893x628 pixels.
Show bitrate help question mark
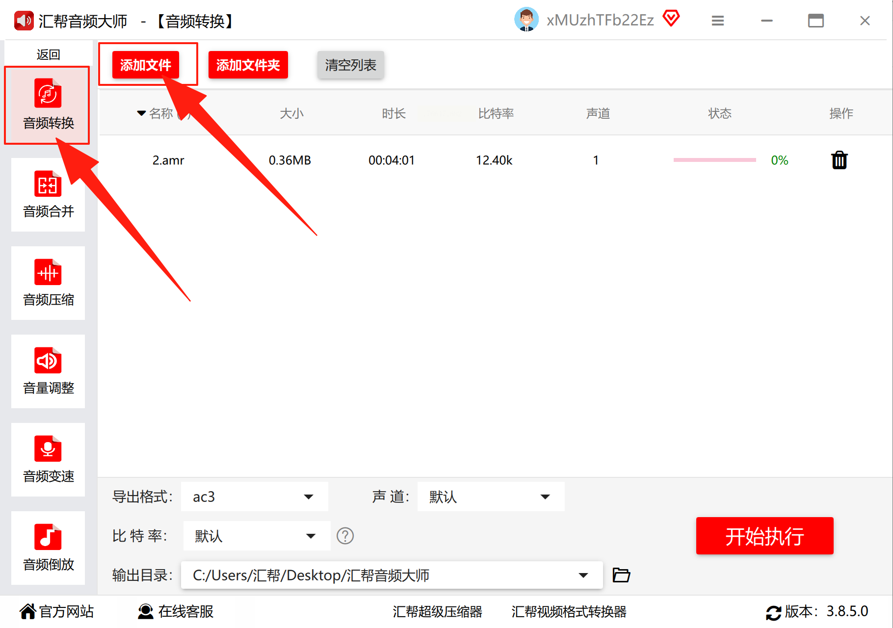[x=345, y=536]
